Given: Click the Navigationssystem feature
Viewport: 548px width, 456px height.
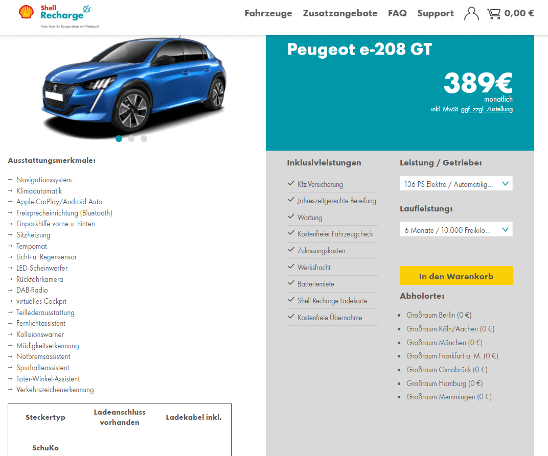Looking at the screenshot, I should [x=44, y=180].
